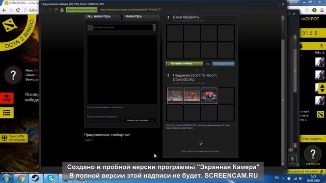Click the second player avatar in jackpot list

point(319,75)
